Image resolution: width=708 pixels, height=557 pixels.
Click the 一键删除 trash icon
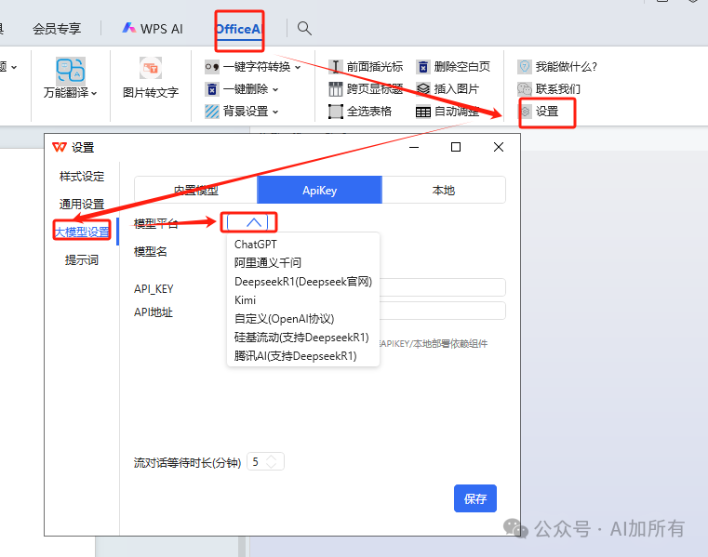[x=212, y=89]
